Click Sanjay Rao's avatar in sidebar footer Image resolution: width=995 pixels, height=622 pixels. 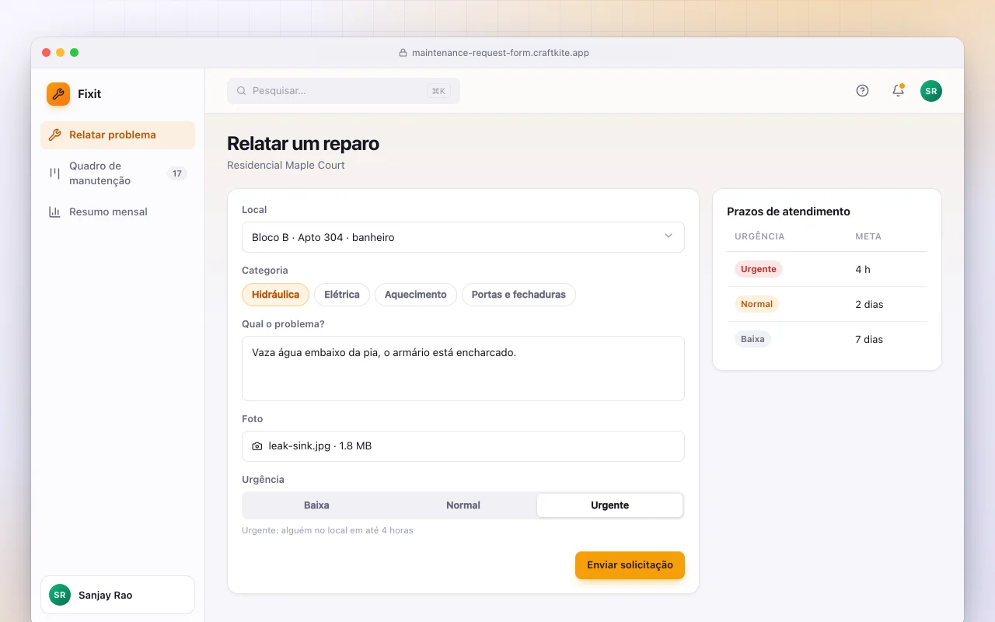pos(60,595)
